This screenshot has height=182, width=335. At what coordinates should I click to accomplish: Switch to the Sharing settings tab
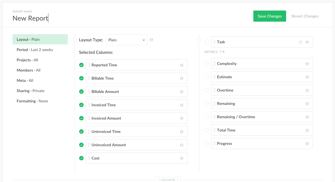pyautogui.click(x=31, y=91)
